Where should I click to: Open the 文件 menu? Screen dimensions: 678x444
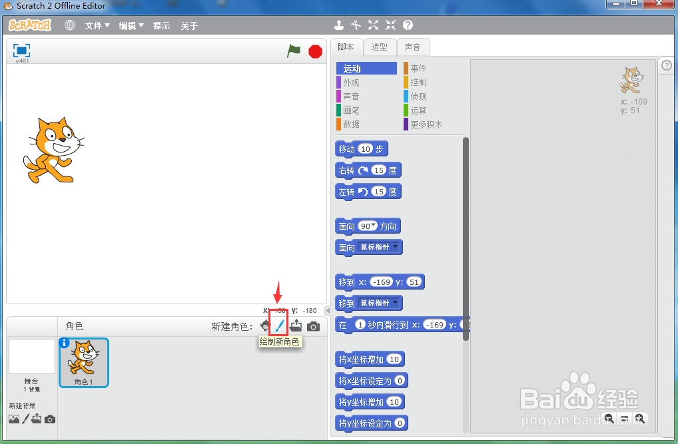[97, 26]
